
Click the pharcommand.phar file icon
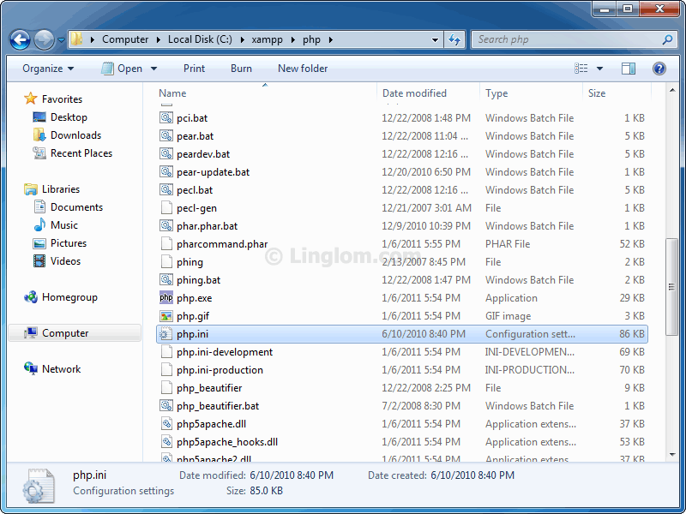click(x=166, y=244)
